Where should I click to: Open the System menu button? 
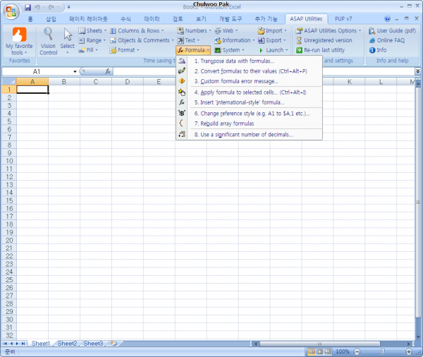pyautogui.click(x=229, y=50)
